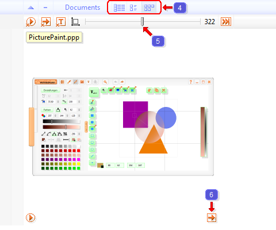The image size is (276, 230).
Task: Click the orange skip-to-end icon
Action: (226, 21)
